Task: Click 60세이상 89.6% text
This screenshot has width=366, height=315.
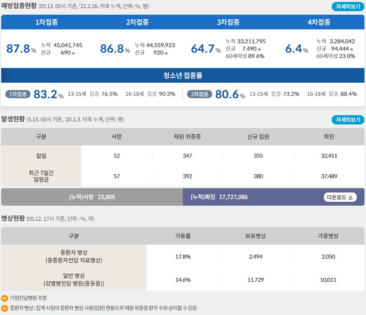Action: [x=245, y=56]
